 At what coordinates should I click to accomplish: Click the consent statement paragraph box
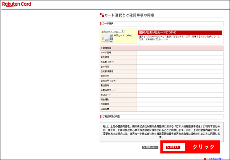pyautogui.click(x=162, y=132)
